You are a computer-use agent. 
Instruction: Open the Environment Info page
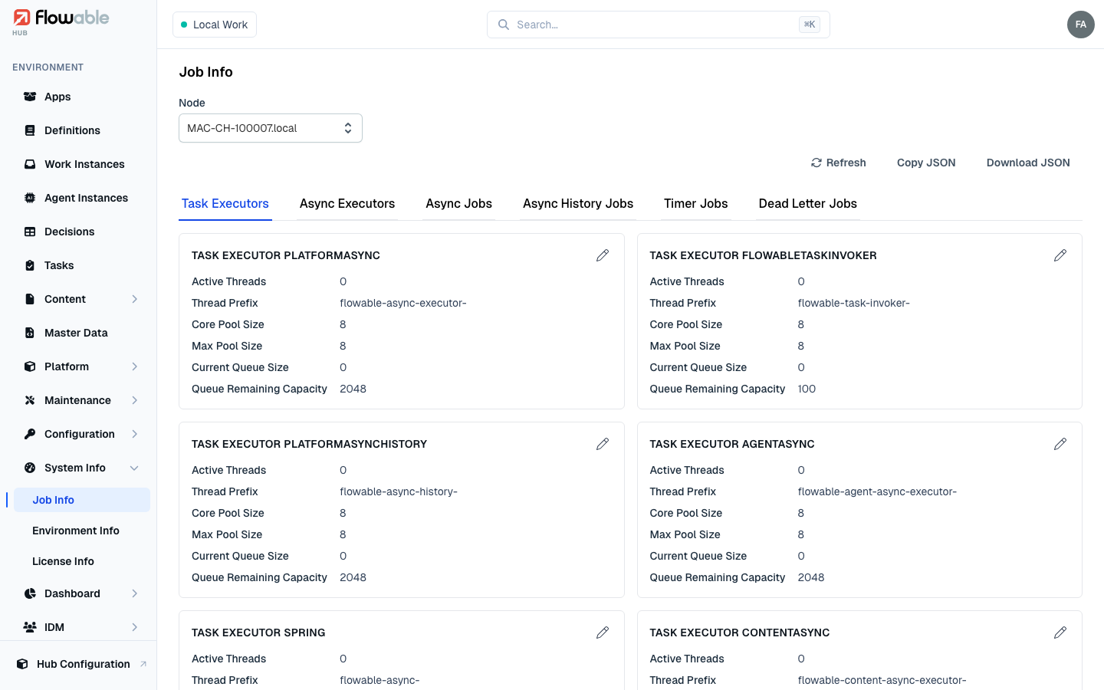point(76,531)
